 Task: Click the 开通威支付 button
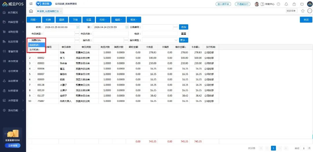(243, 4)
